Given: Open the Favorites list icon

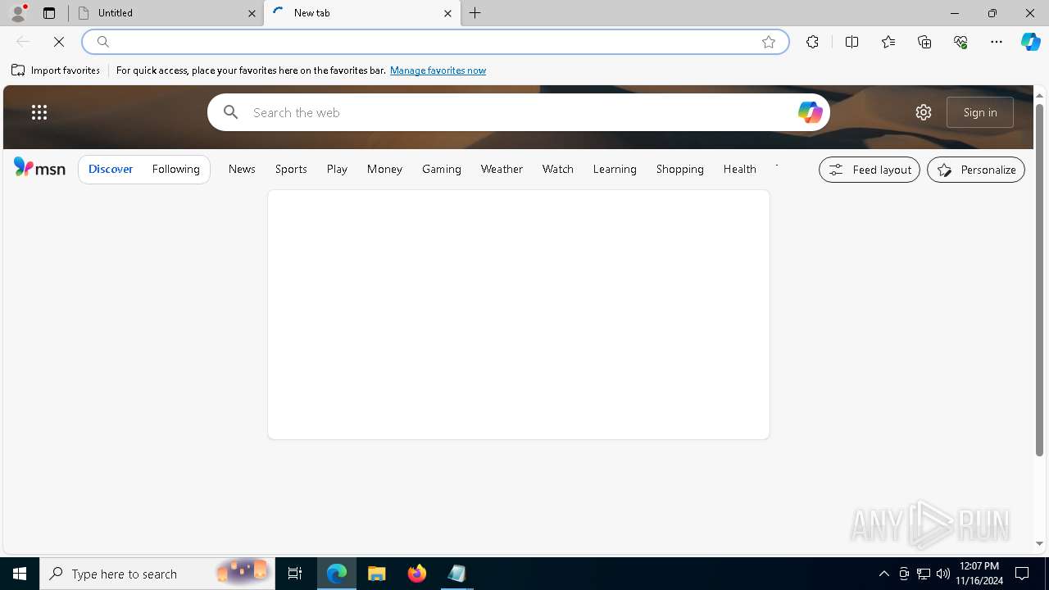Looking at the screenshot, I should tap(888, 42).
